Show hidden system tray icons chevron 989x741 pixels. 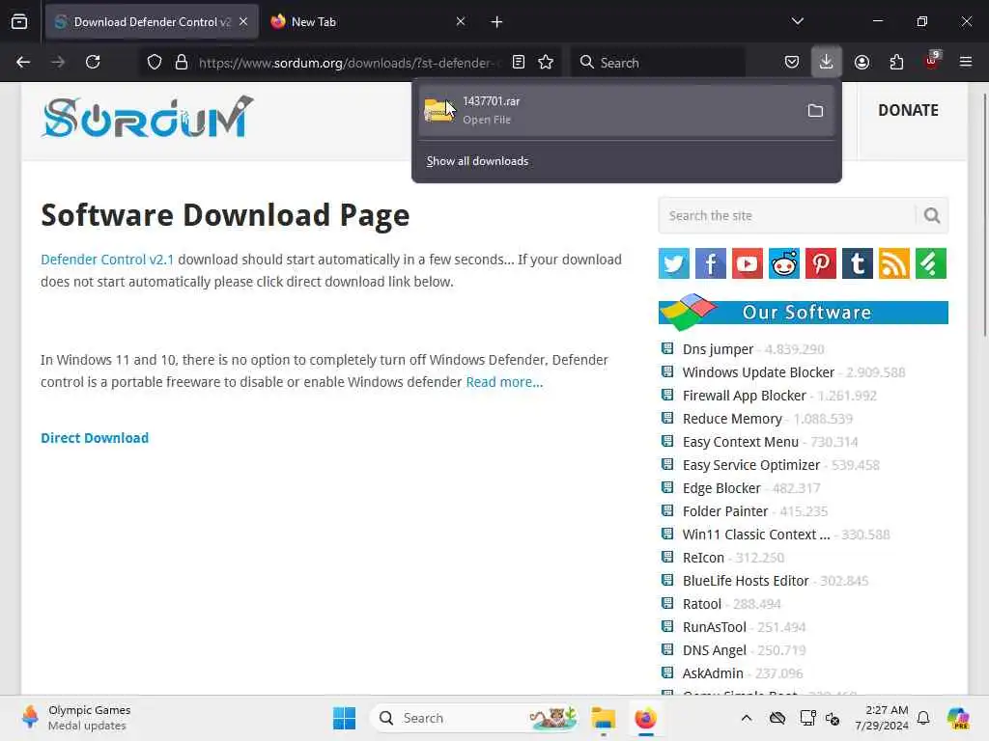point(747,718)
